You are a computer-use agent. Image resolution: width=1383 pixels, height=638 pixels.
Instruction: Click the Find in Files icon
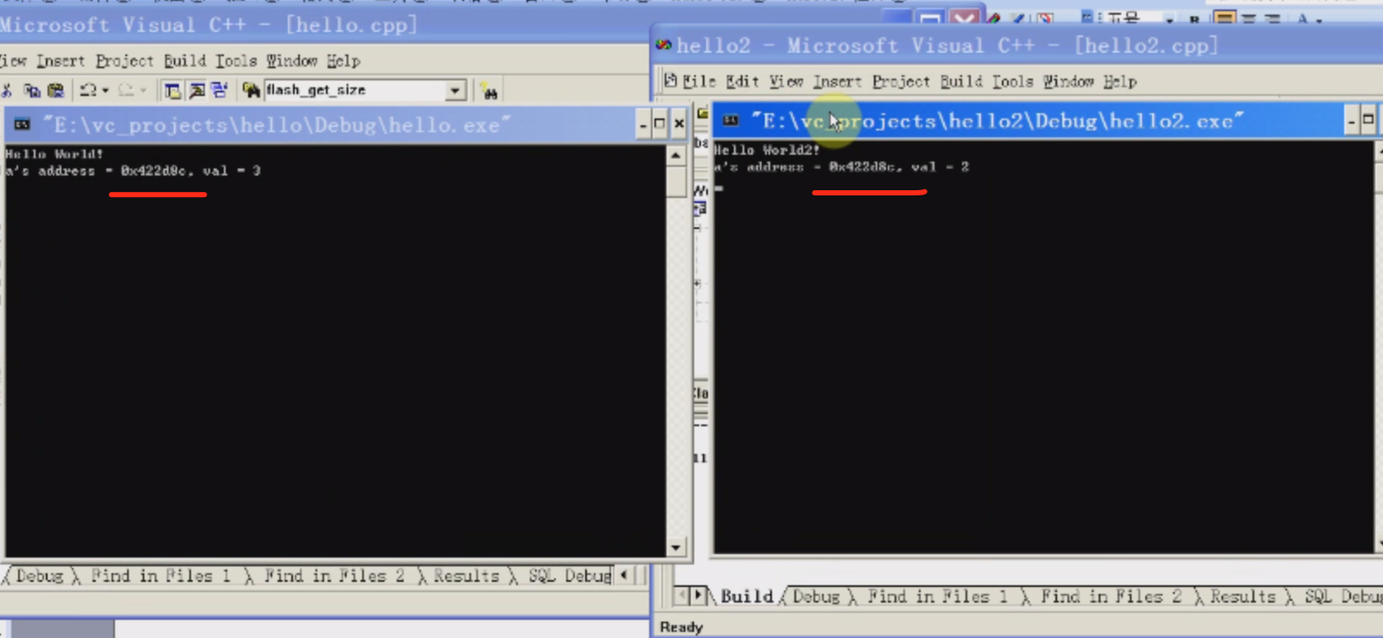(251, 90)
